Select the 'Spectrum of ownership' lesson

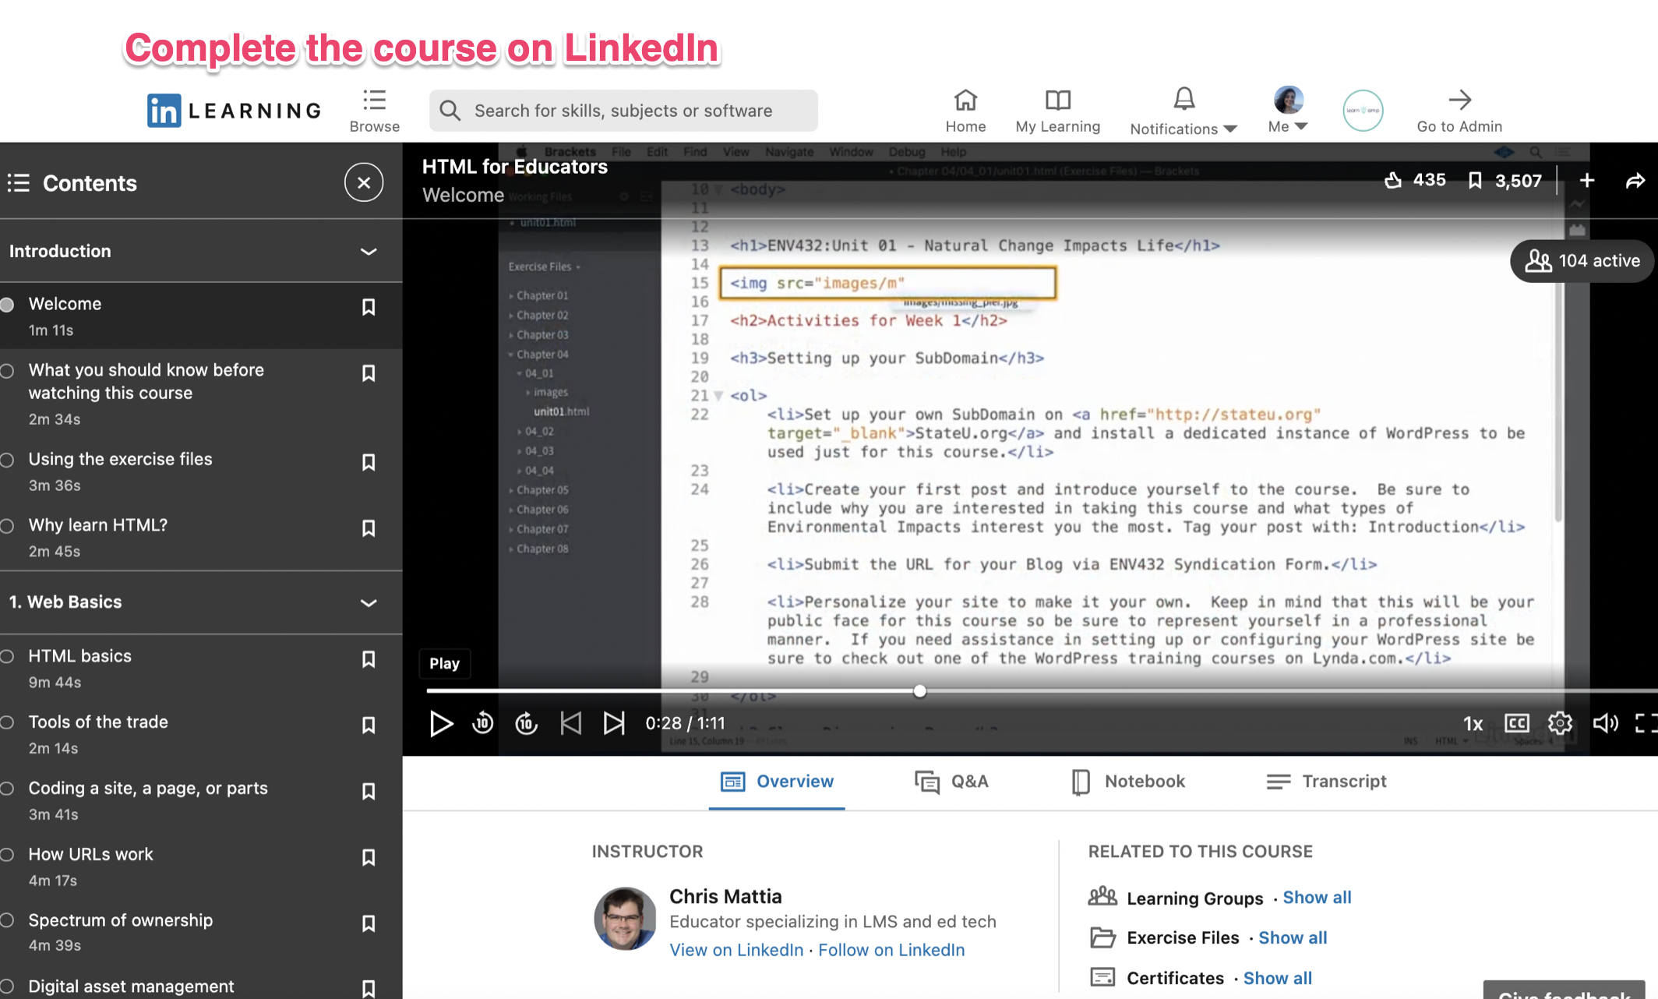121,920
